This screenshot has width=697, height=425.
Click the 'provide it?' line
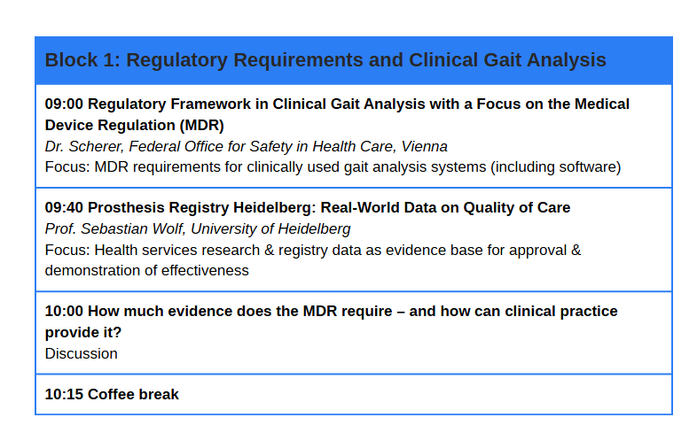tap(83, 332)
